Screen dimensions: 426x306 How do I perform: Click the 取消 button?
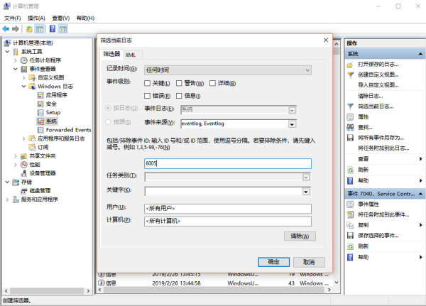click(x=309, y=262)
